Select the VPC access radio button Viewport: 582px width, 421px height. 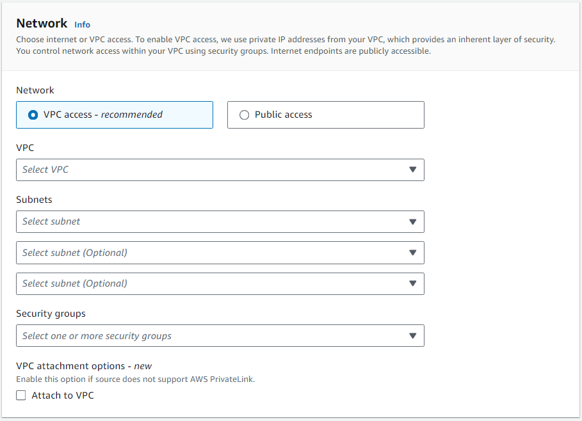pyautogui.click(x=33, y=115)
